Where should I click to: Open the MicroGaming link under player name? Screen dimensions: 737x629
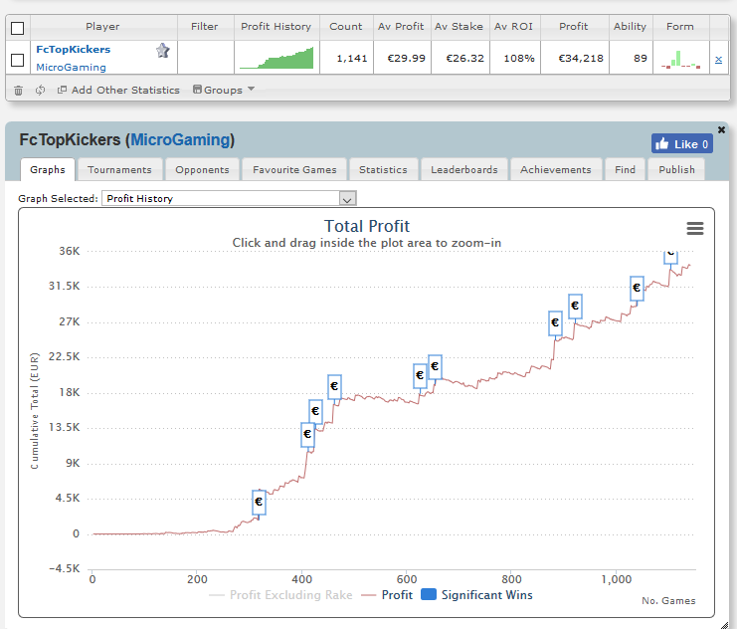pos(71,68)
